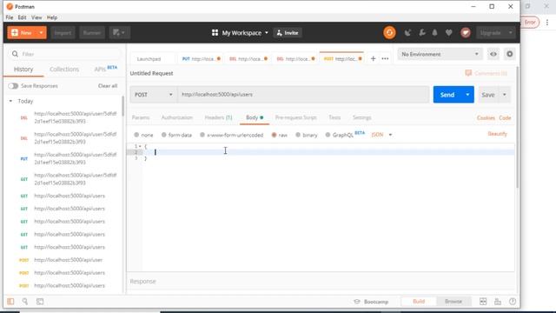
Task: Click the Runner button
Action: [92, 33]
